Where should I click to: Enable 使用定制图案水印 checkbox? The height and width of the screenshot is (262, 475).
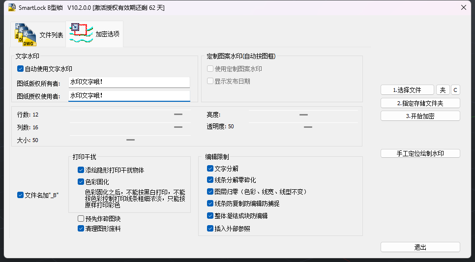point(210,69)
